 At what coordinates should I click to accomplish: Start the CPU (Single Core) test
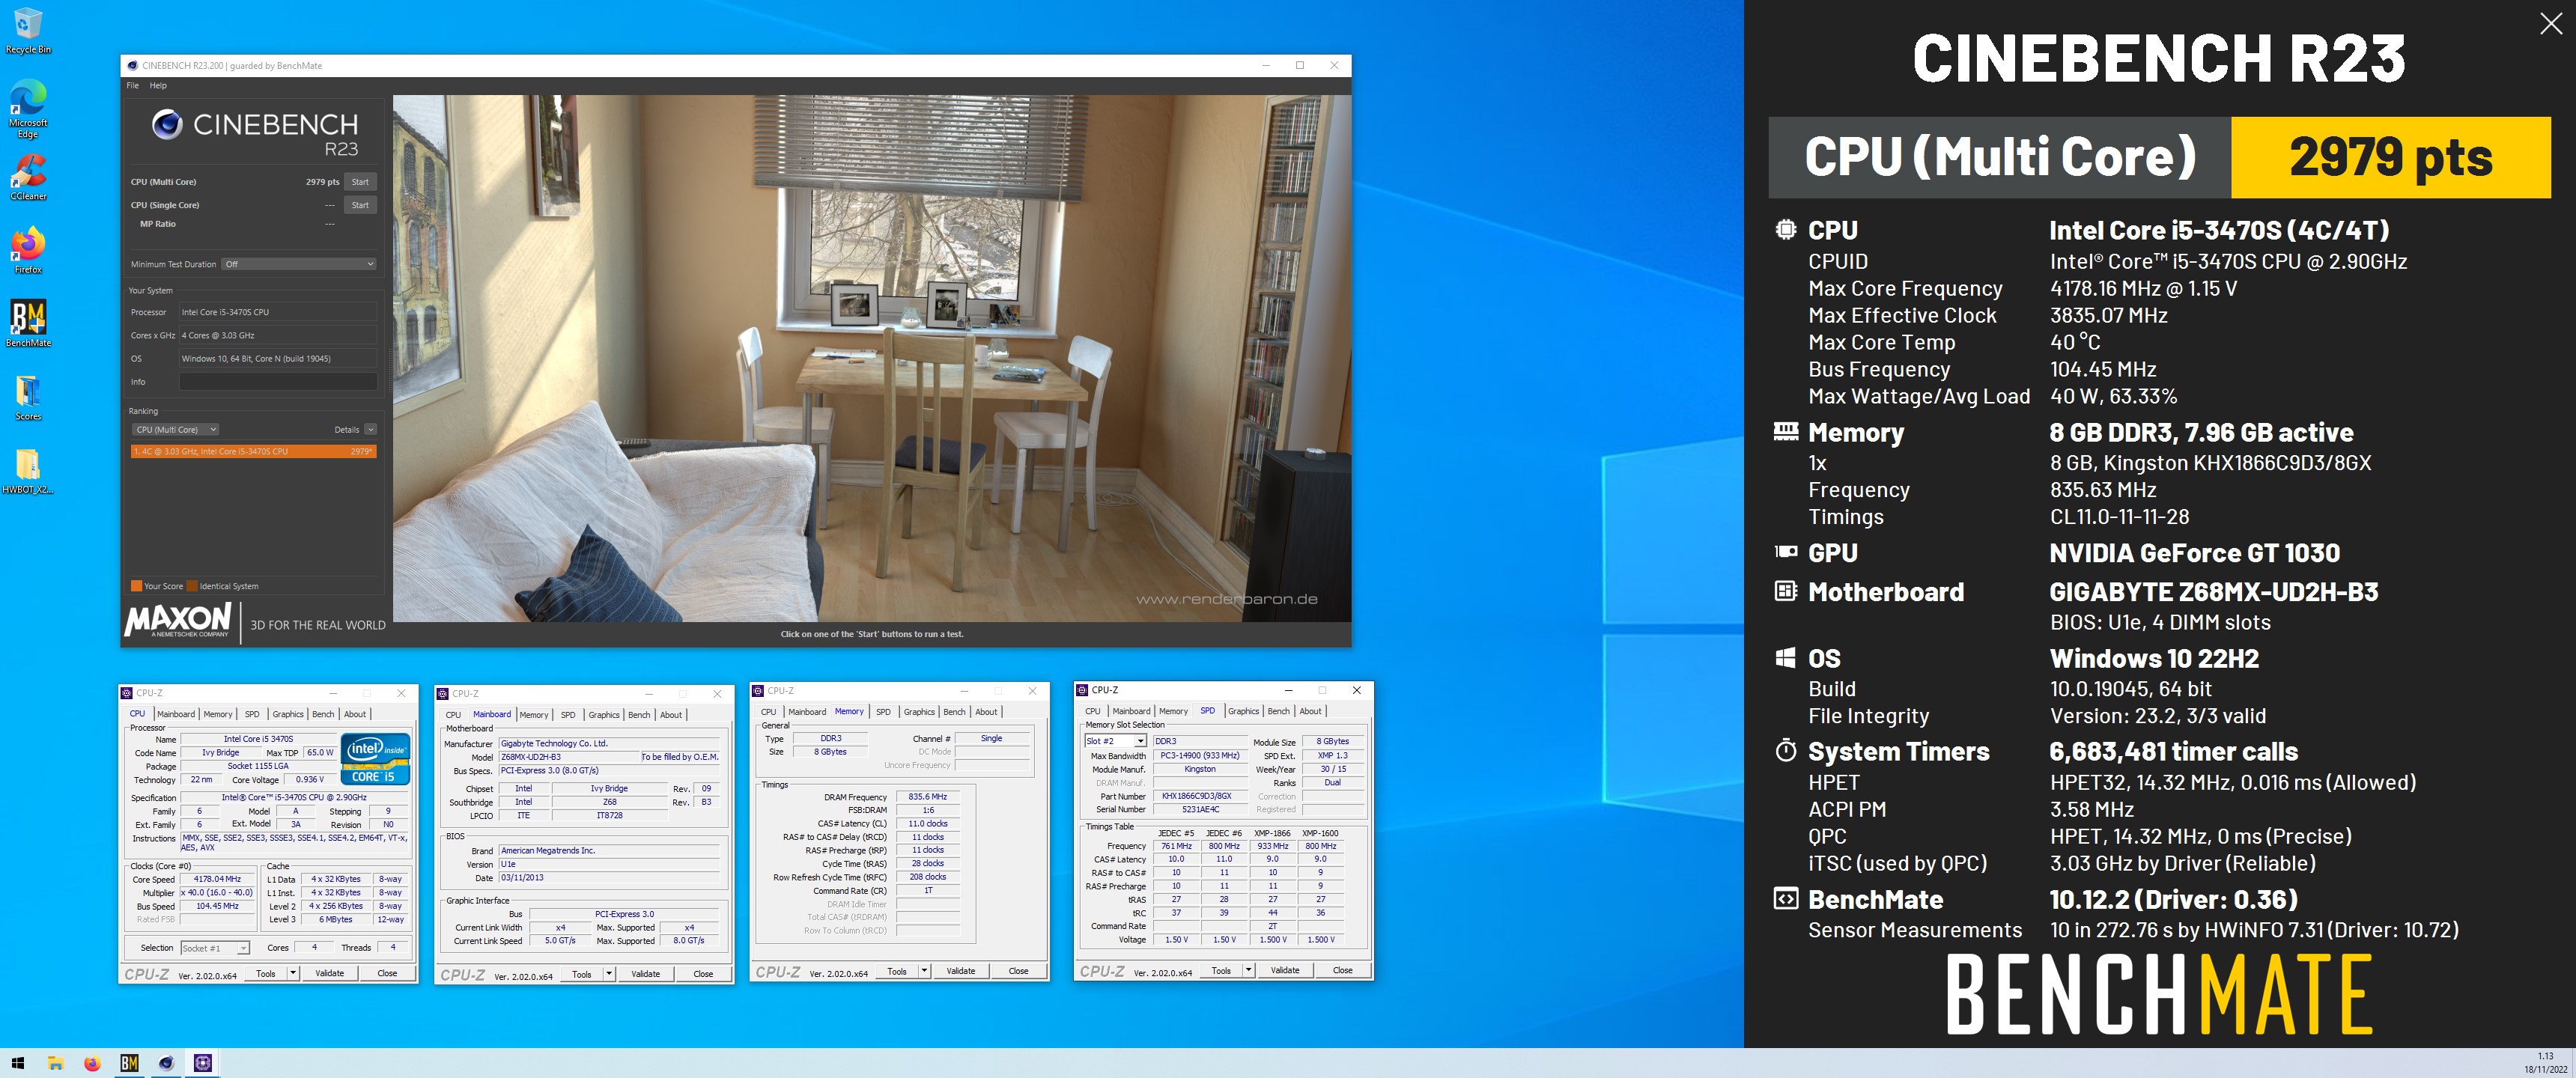pyautogui.click(x=360, y=205)
